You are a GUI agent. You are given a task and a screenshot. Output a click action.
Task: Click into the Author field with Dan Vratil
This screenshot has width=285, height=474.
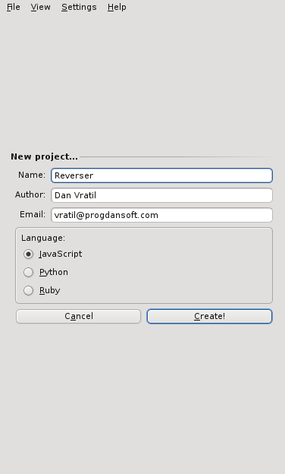161,195
